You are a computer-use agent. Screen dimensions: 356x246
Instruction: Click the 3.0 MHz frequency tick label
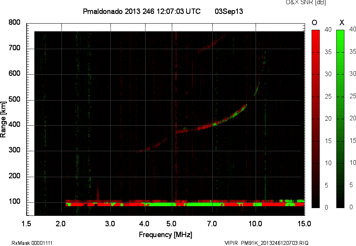coord(110,224)
